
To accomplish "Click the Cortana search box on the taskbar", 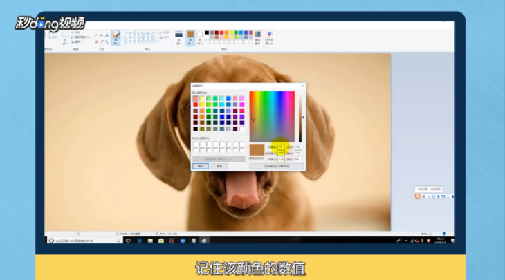I will click(x=84, y=241).
